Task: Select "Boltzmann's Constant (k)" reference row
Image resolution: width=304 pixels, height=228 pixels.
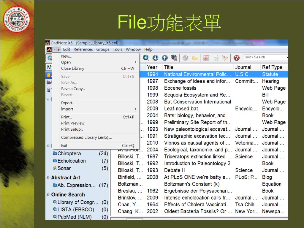Action: click(x=199, y=184)
